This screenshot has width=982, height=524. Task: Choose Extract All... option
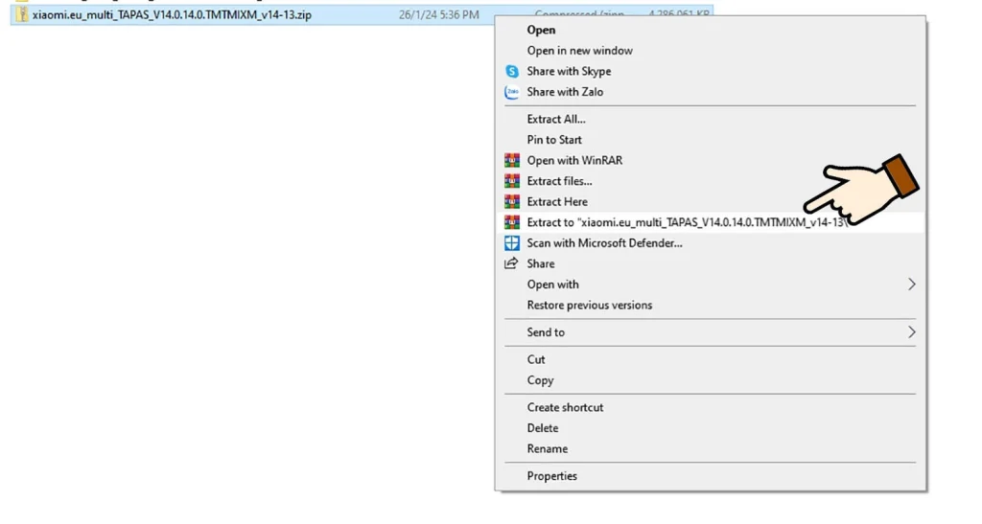tap(556, 120)
